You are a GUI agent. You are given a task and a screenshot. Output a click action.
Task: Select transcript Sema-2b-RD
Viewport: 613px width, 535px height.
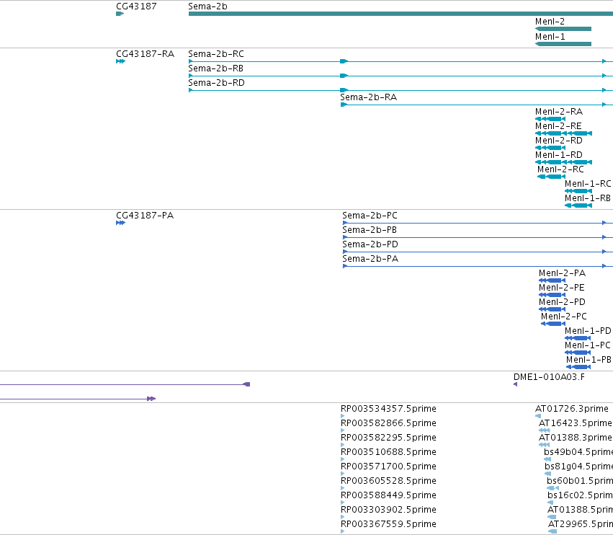pyautogui.click(x=216, y=83)
